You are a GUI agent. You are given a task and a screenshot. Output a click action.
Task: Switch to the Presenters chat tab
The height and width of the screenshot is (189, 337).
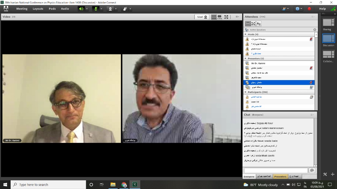click(280, 177)
